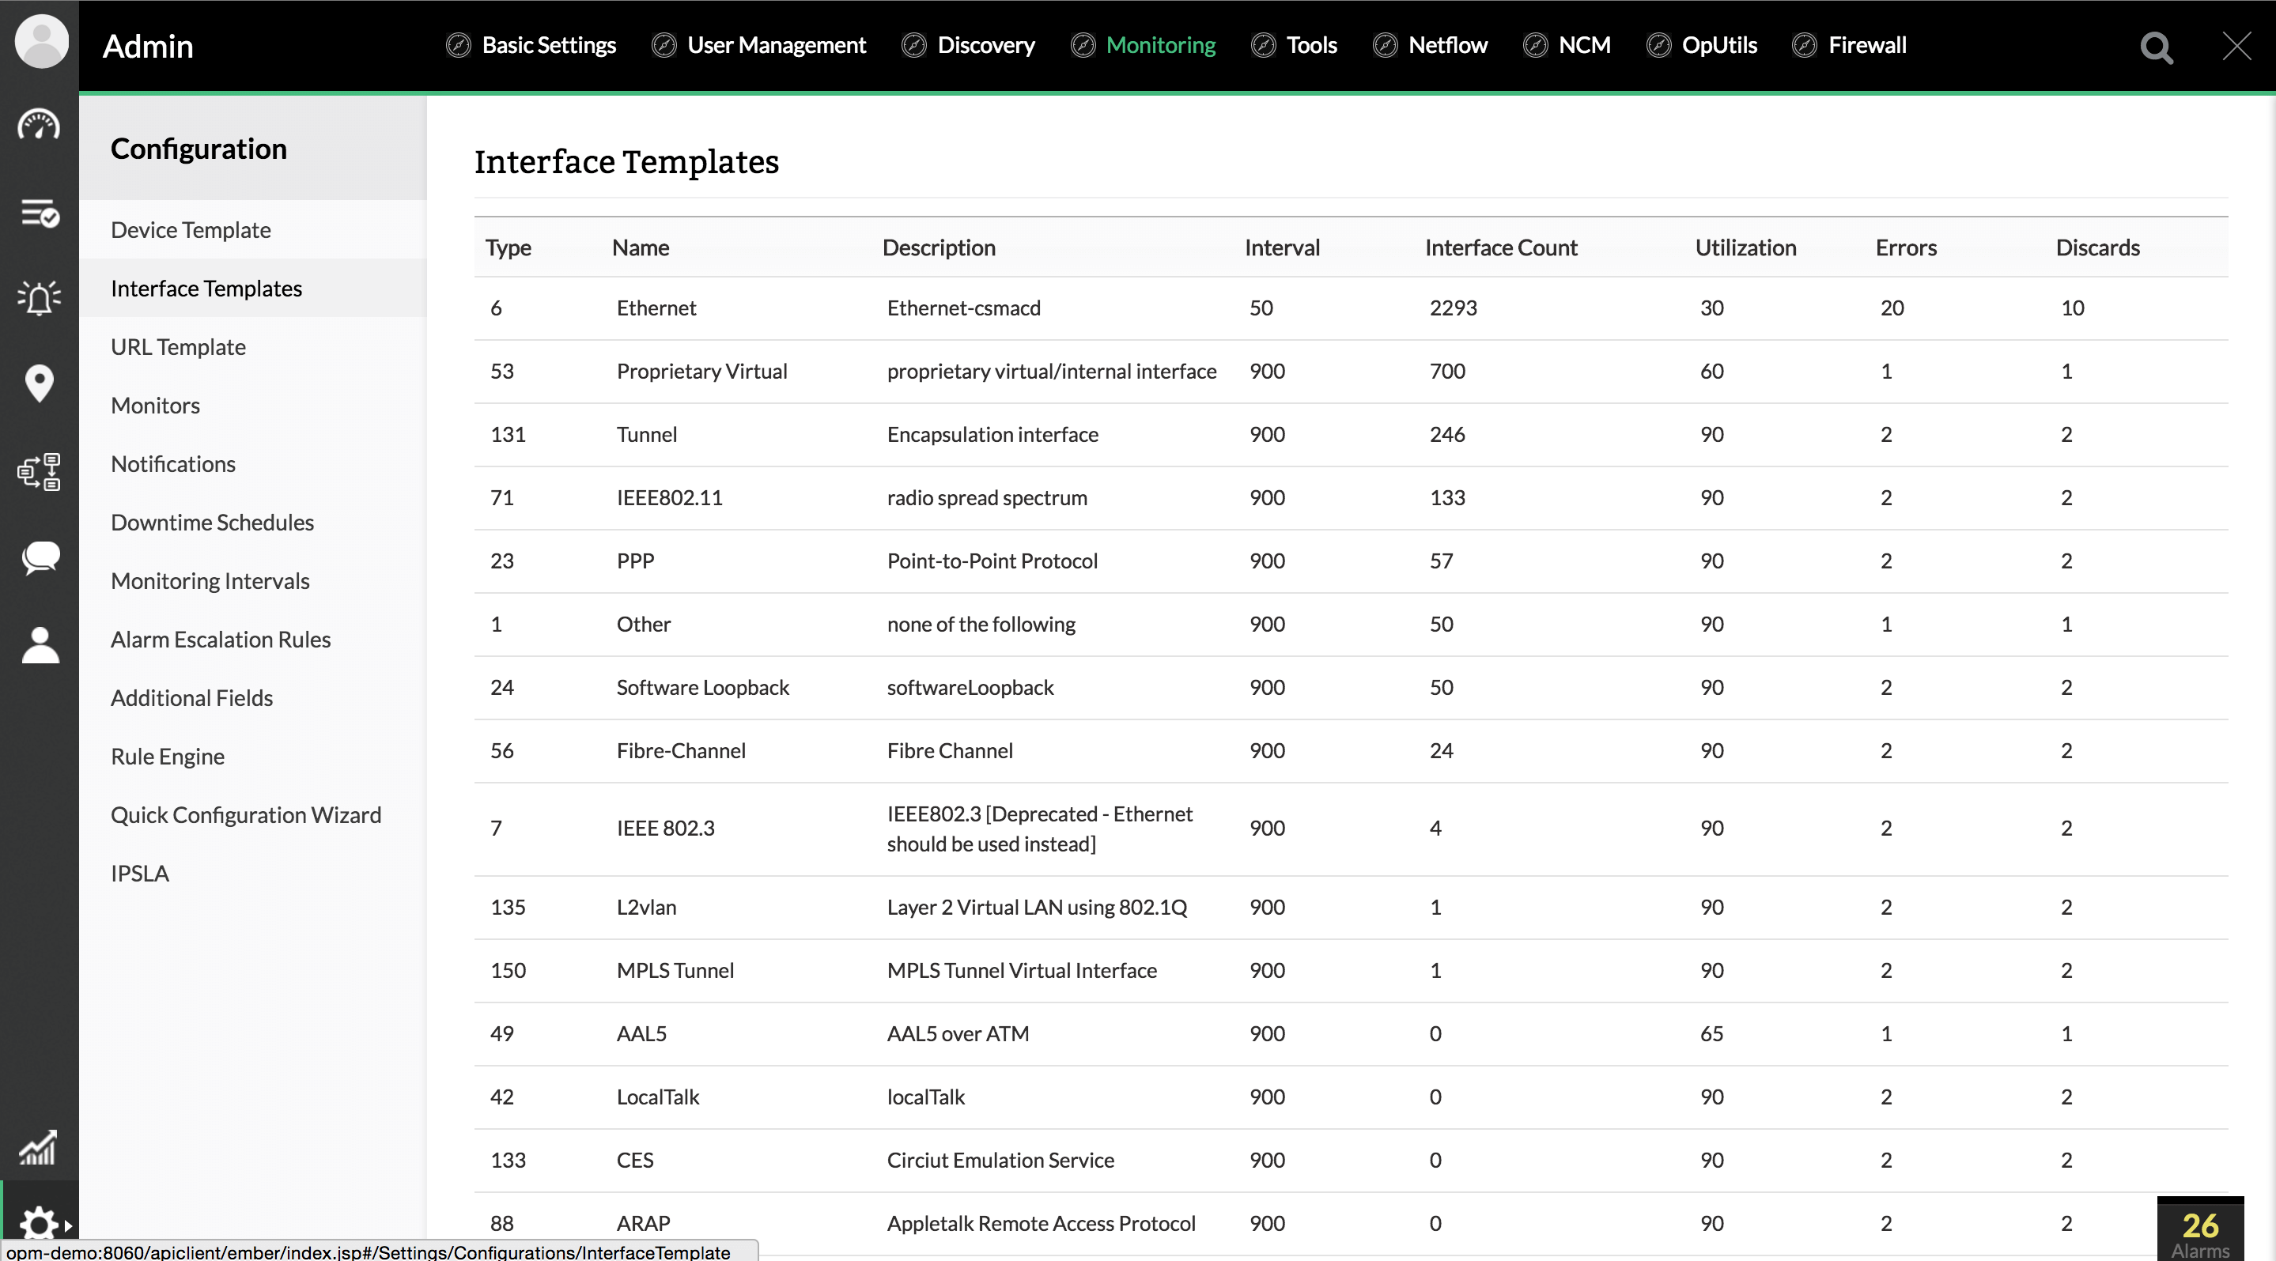Screen dimensions: 2276x1261
Task: Click the Proprietary Virtual template name
Action: (x=701, y=372)
